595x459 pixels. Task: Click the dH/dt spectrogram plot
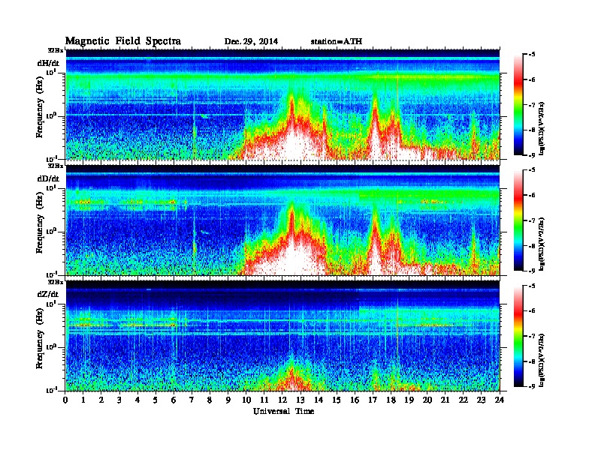[x=282, y=104]
